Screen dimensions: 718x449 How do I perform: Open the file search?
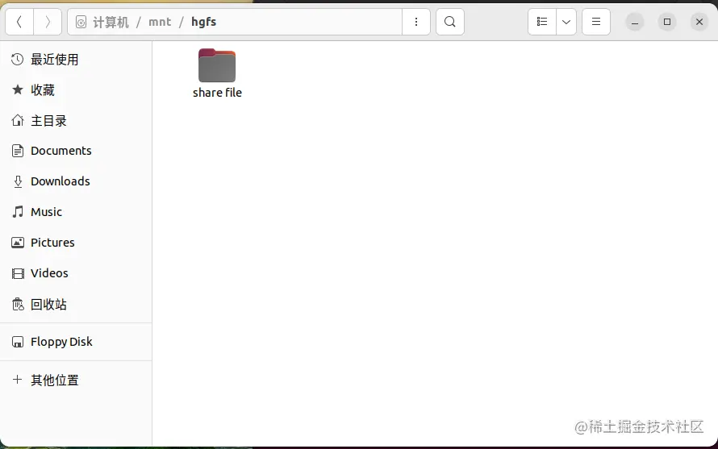click(450, 22)
